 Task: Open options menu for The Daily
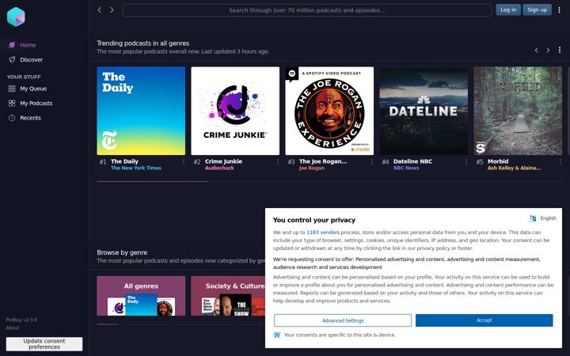[x=184, y=161]
